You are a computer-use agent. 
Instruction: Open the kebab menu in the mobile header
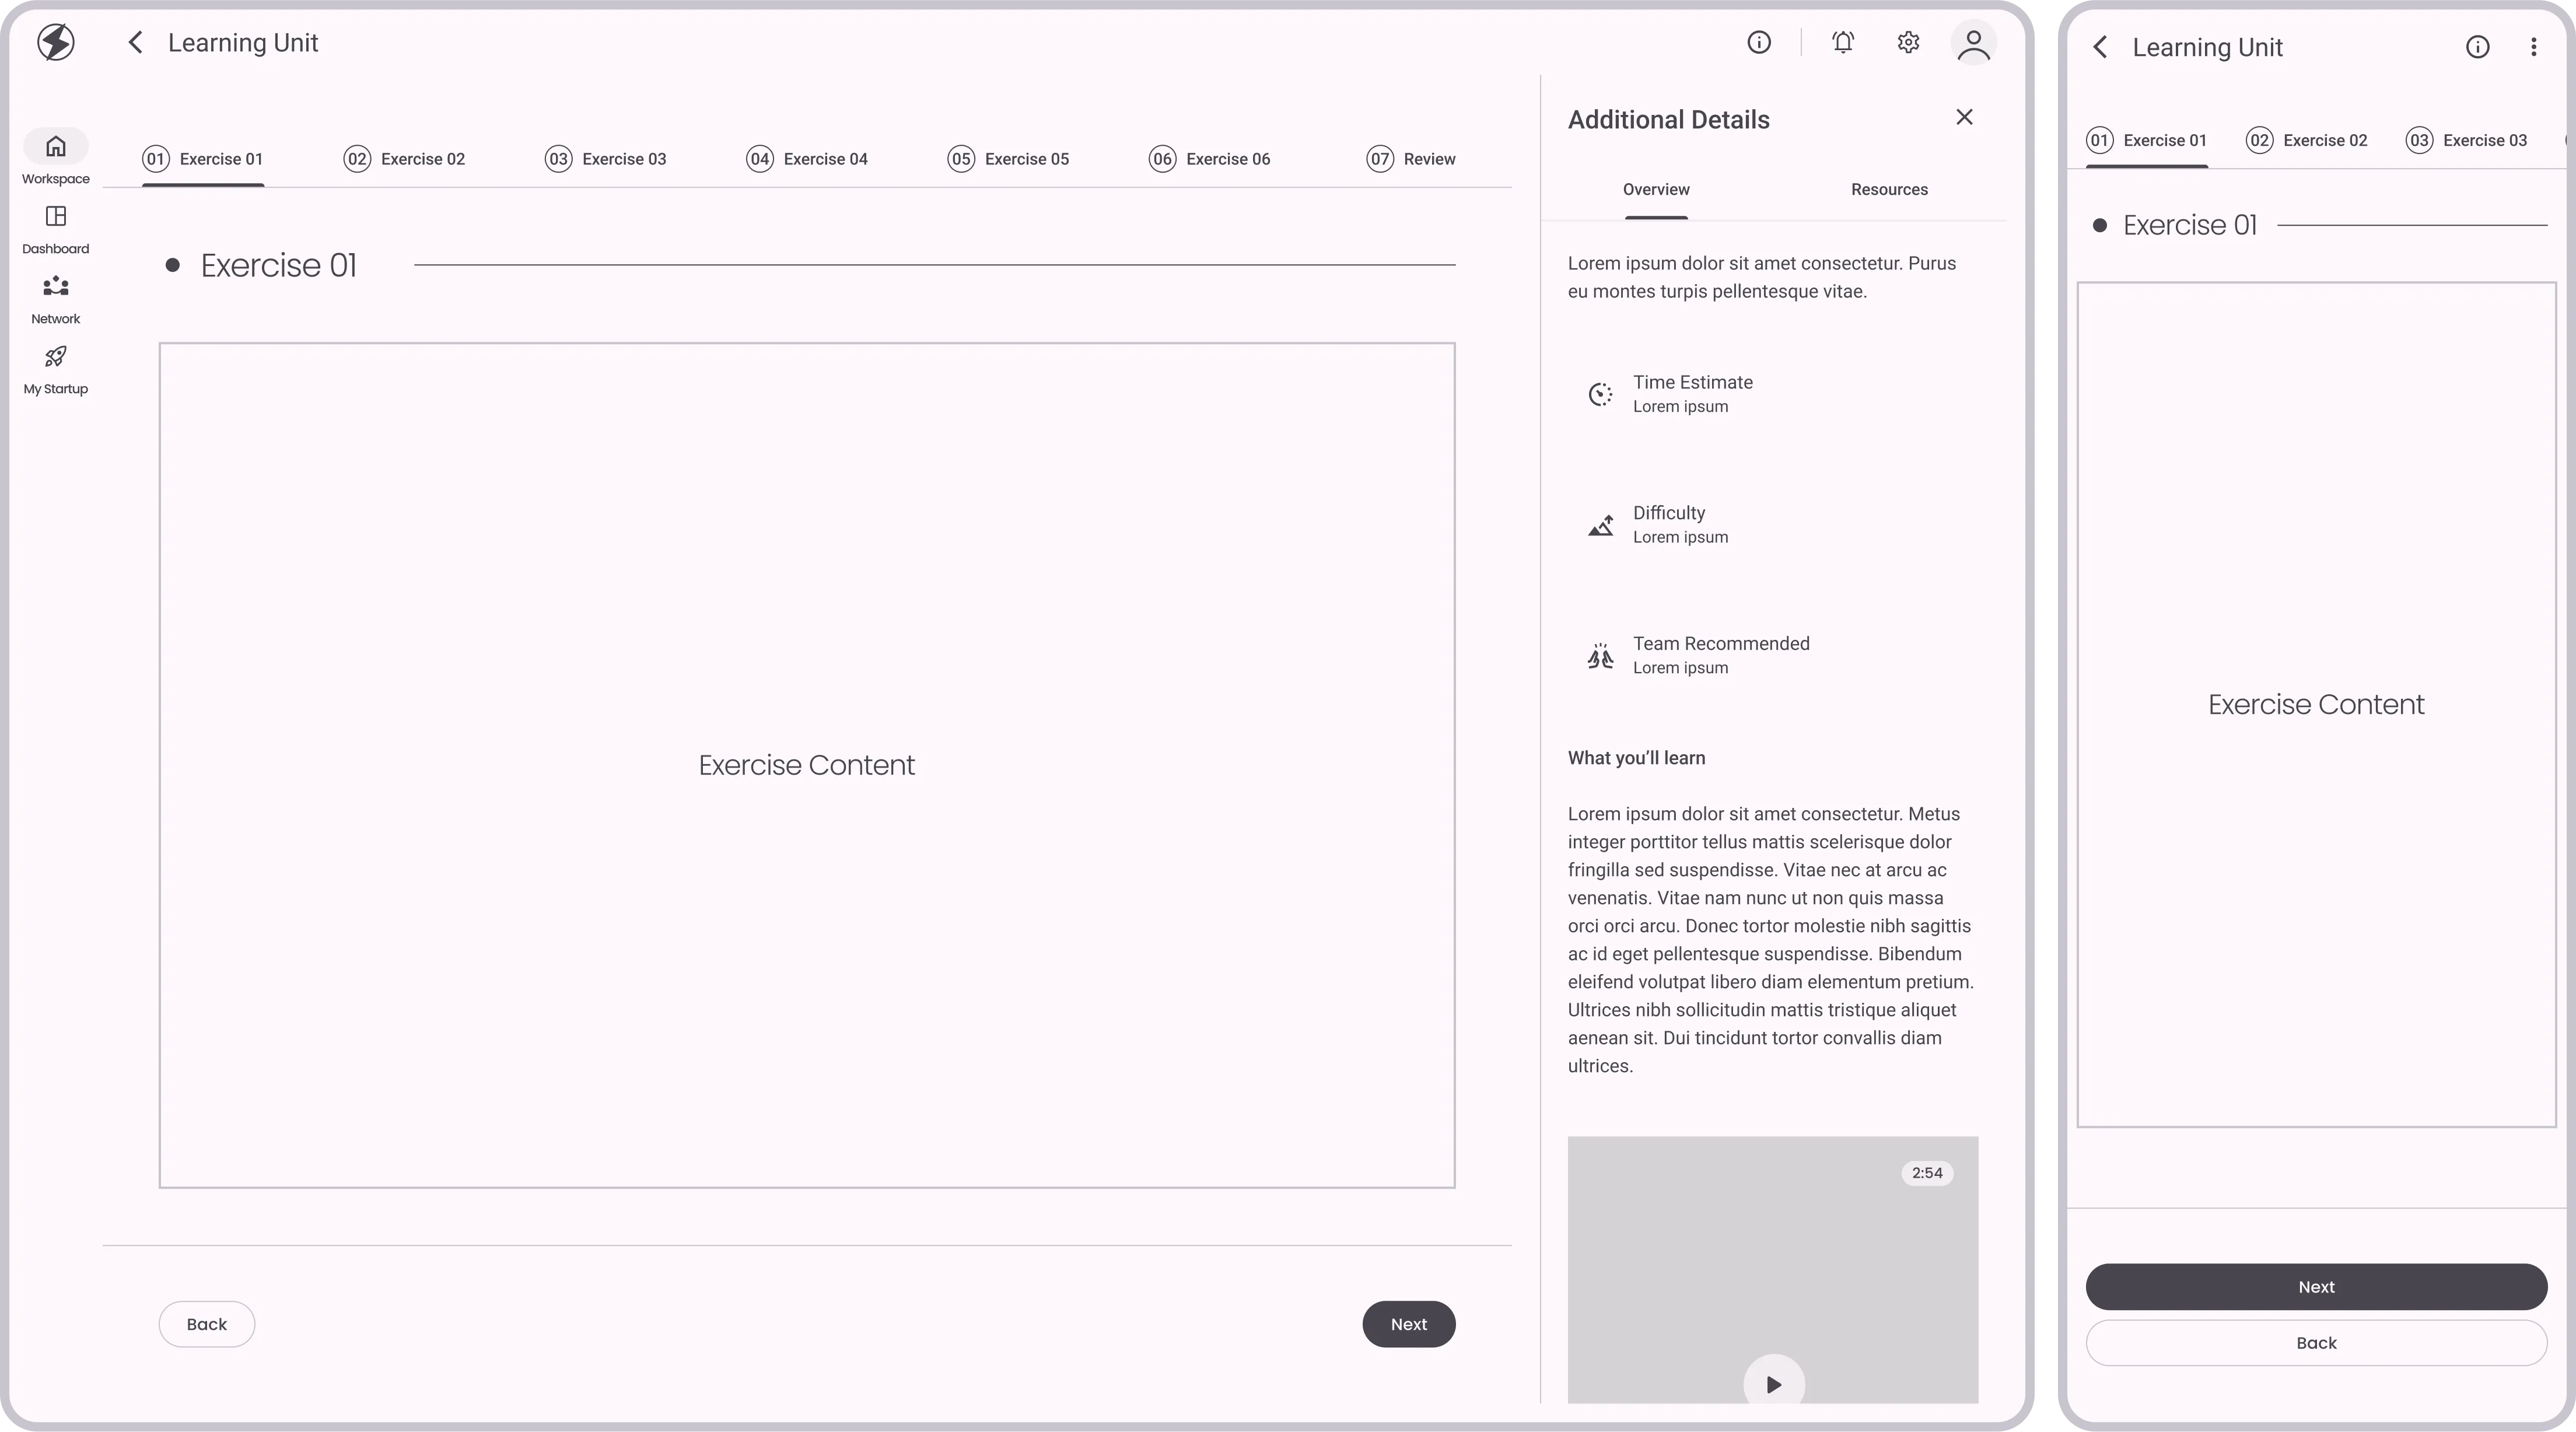pyautogui.click(x=2534, y=46)
